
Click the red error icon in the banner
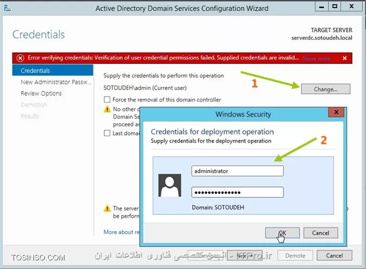pyautogui.click(x=21, y=58)
